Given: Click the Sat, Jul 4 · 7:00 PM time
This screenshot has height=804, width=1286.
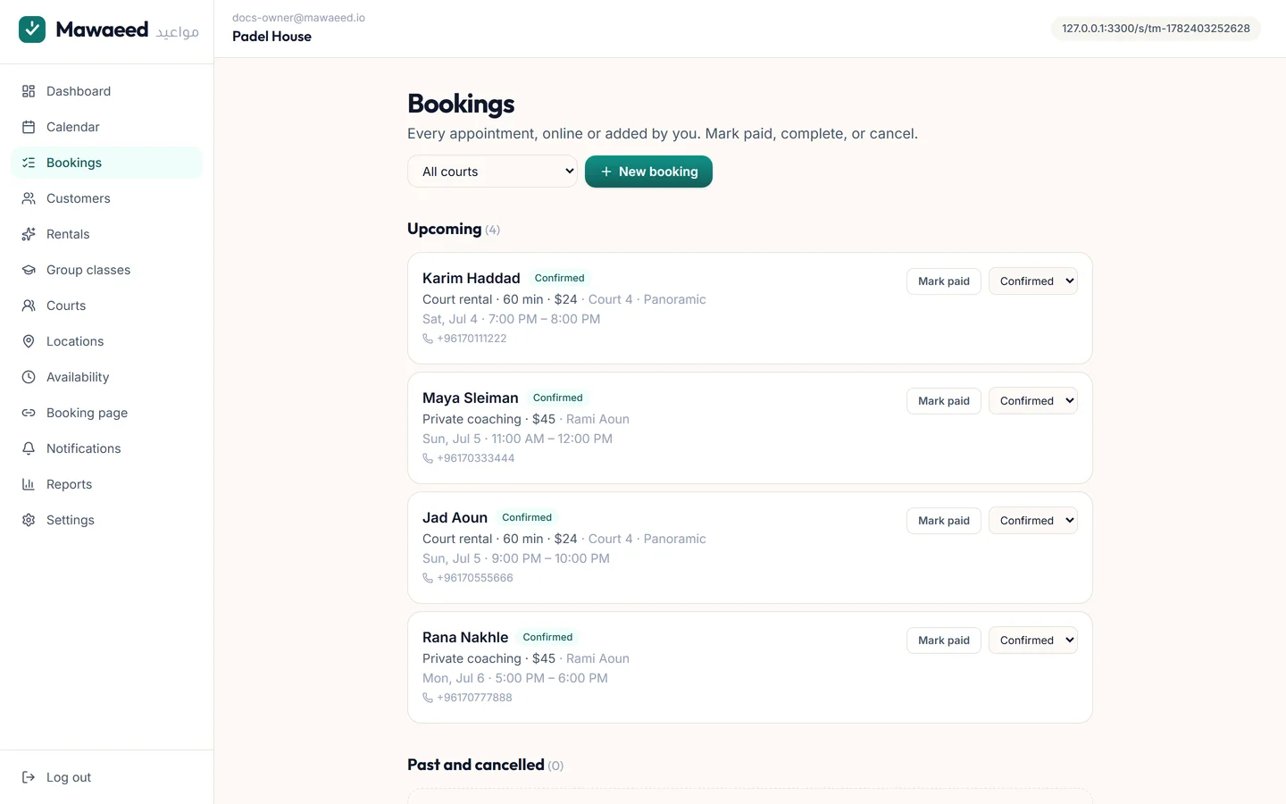Looking at the screenshot, I should coord(512,319).
